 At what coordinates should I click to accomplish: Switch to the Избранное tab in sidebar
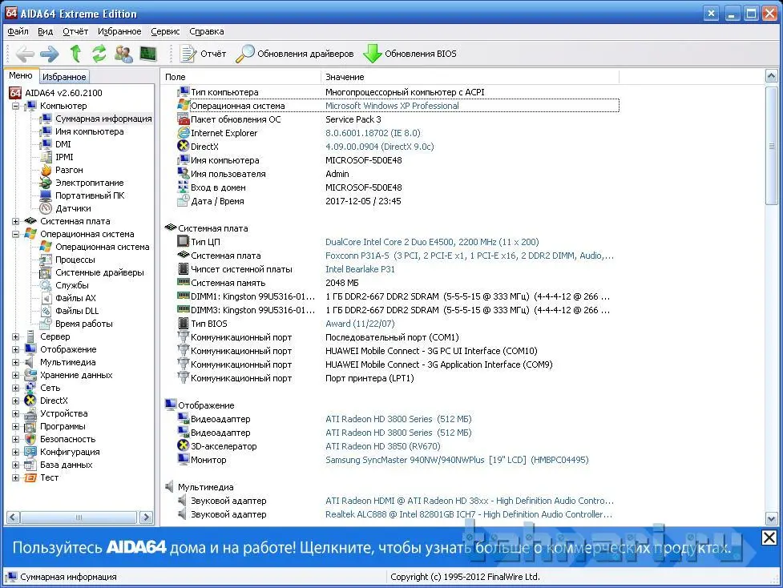[x=64, y=77]
